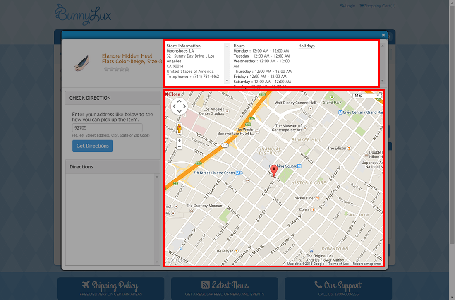This screenshot has width=455, height=300.
Task: Click the Latest News footer banner
Action: pyautogui.click(x=225, y=288)
